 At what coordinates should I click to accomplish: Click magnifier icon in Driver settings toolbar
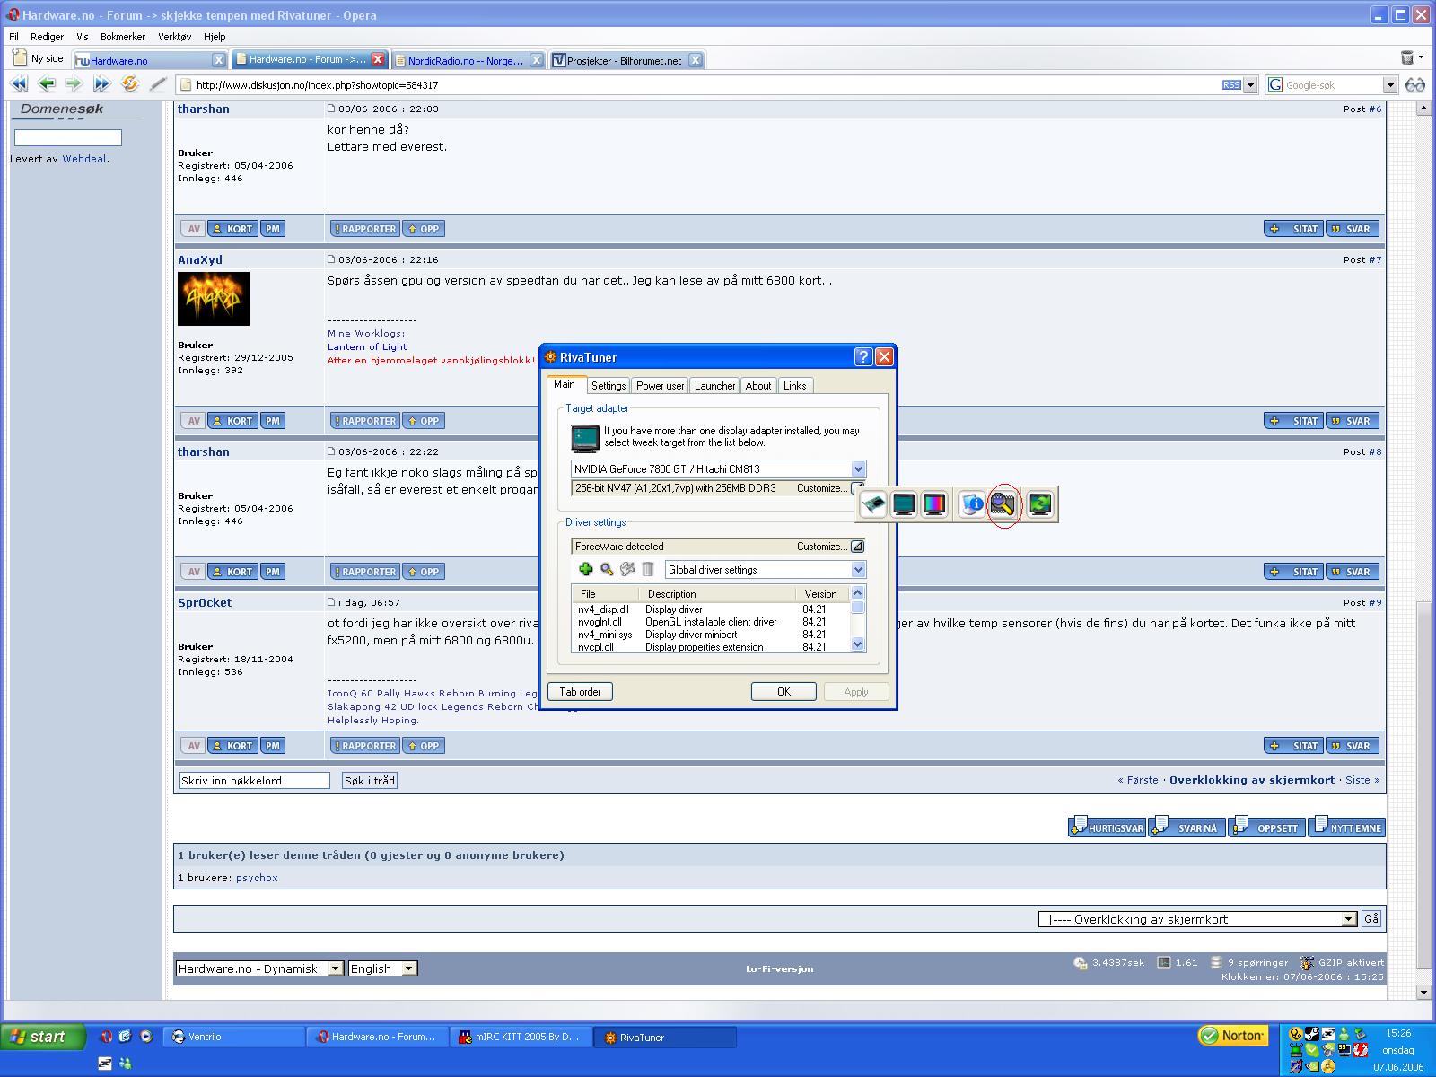coord(607,569)
